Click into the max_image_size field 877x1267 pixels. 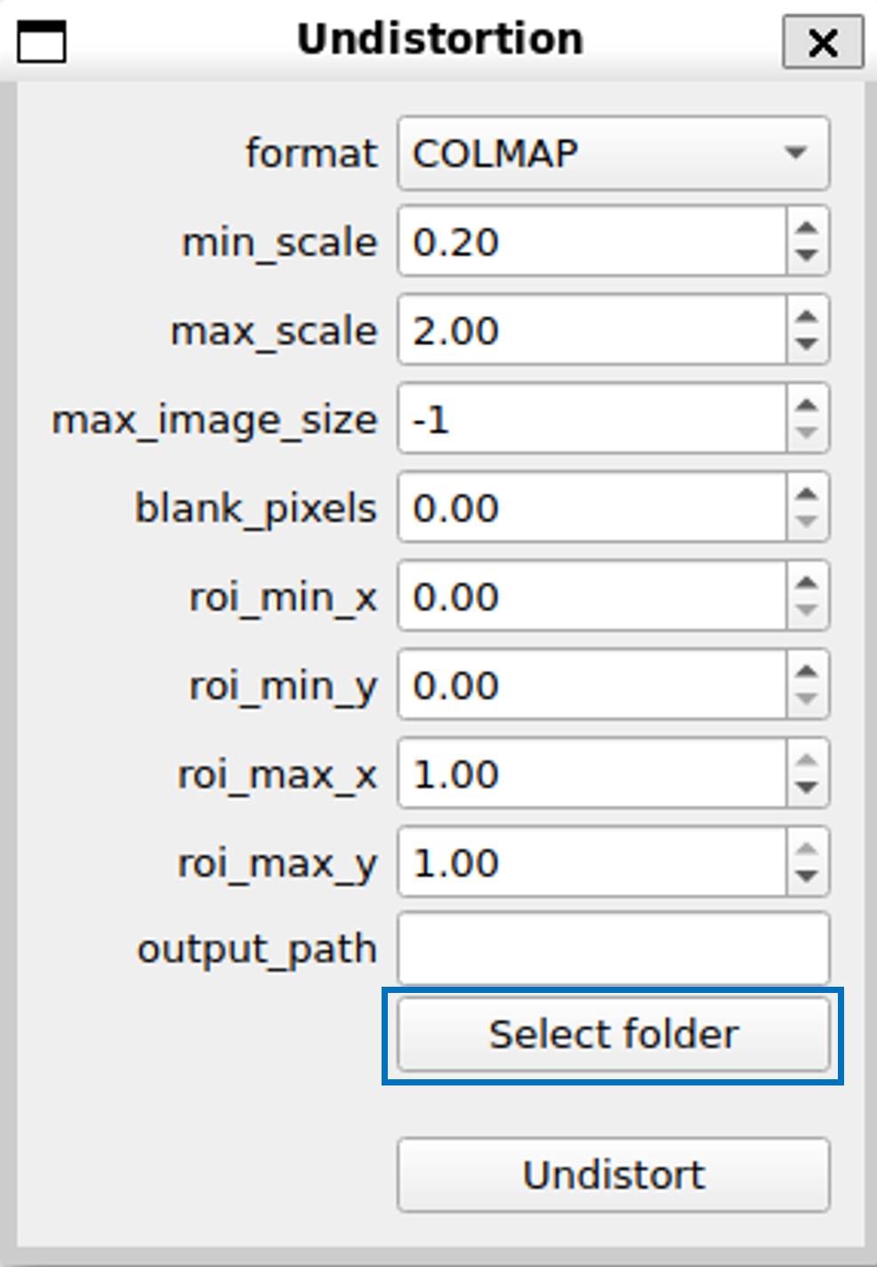point(591,419)
